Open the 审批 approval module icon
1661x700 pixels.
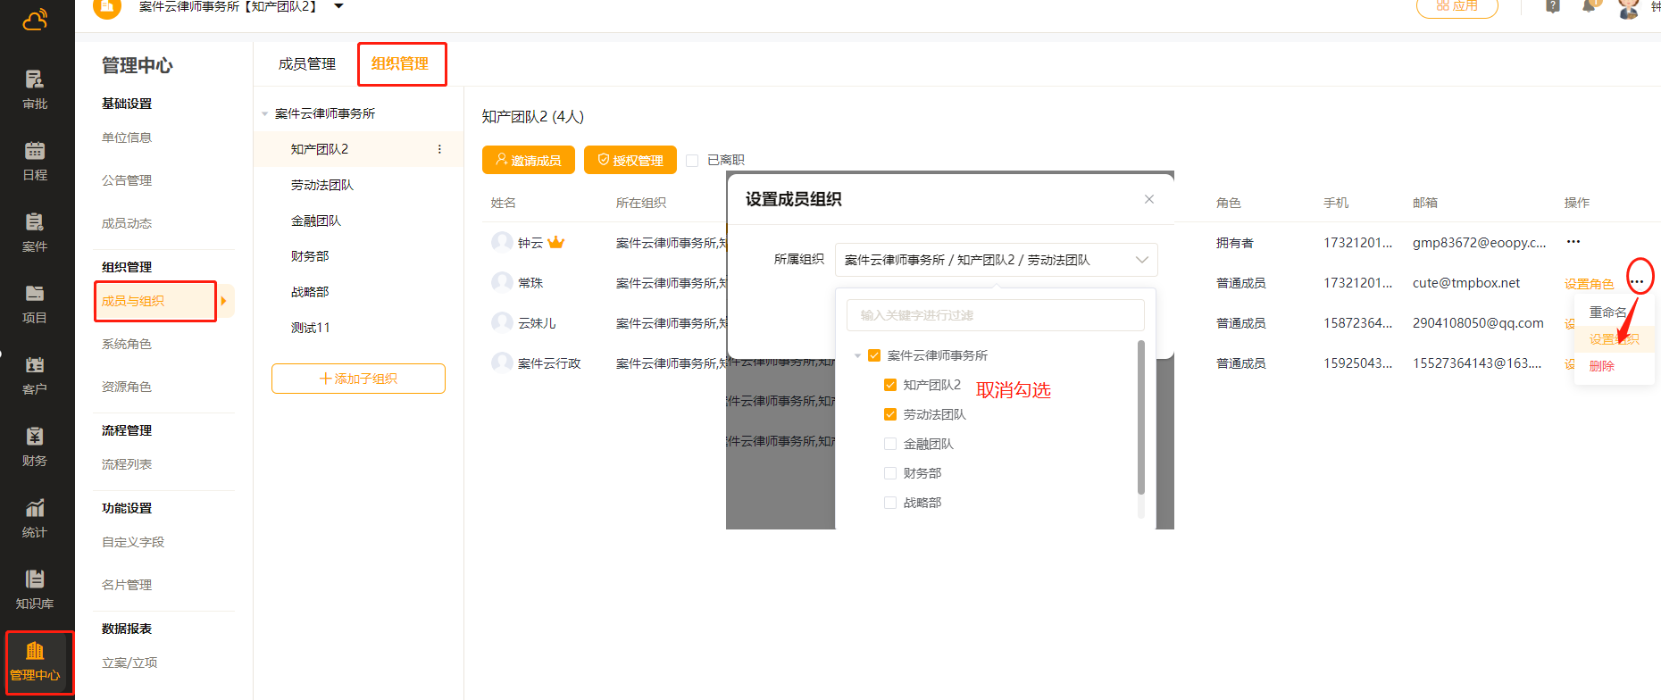(35, 88)
